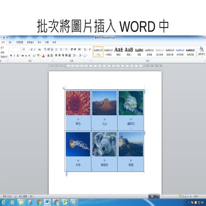This screenshot has width=206, height=206.
Task: Toggle Subscript formatting
Action: point(26,55)
